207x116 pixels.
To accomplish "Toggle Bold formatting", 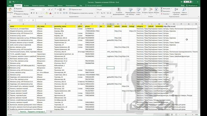I will 31,13.
